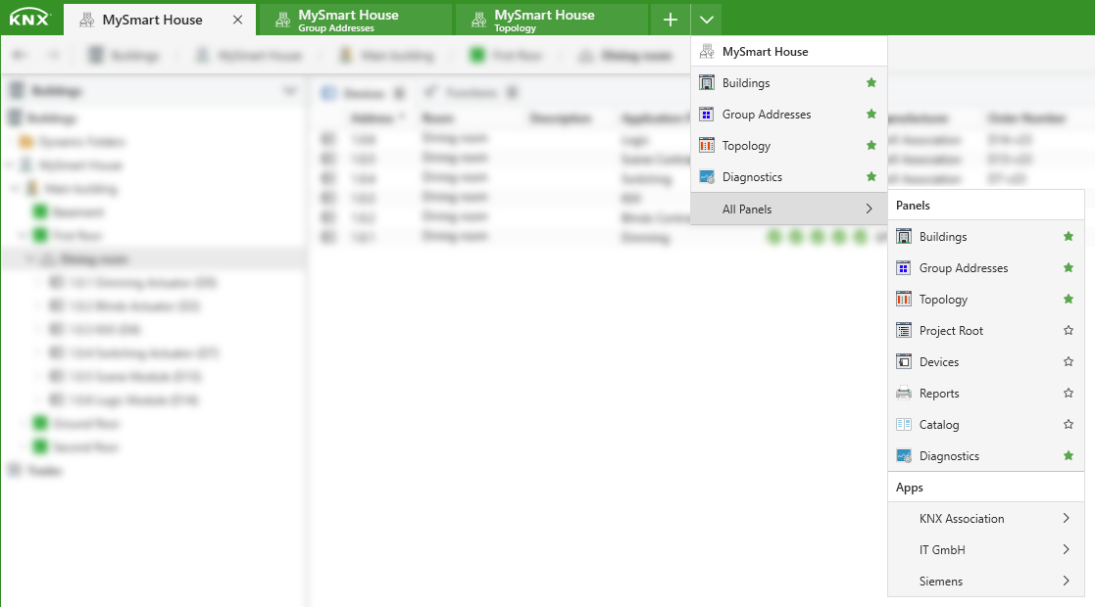The width and height of the screenshot is (1095, 607).
Task: Switch to MySmart House Topology tab
Action: point(552,20)
